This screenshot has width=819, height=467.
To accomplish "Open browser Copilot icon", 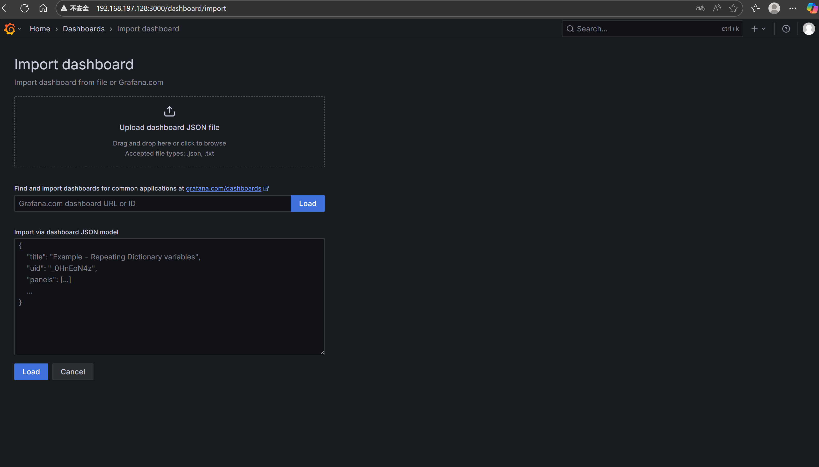I will 812,8.
